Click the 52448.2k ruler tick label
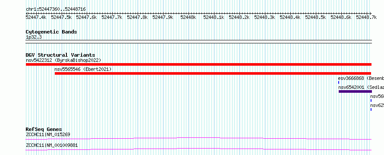The image size is (384, 155). 239,17
